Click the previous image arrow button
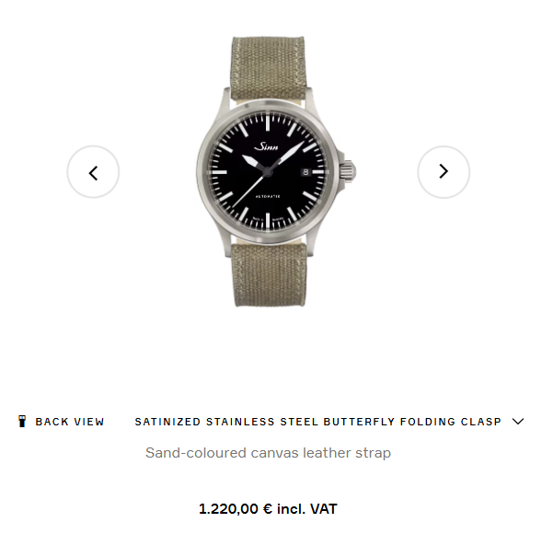Image resolution: width=553 pixels, height=534 pixels. (93, 172)
